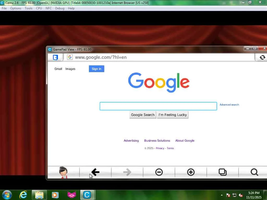
Task: Open File Explorer from the taskbar
Action: [x=39, y=195]
